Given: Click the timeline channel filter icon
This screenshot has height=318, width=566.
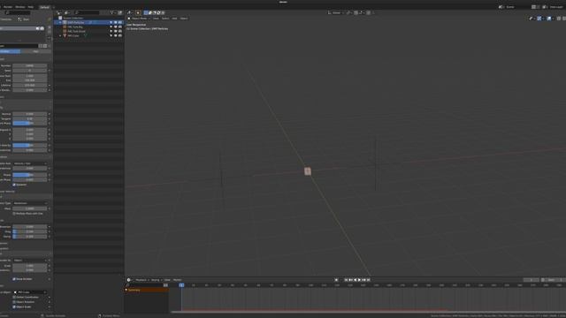Looking at the screenshot, I should click(165, 285).
